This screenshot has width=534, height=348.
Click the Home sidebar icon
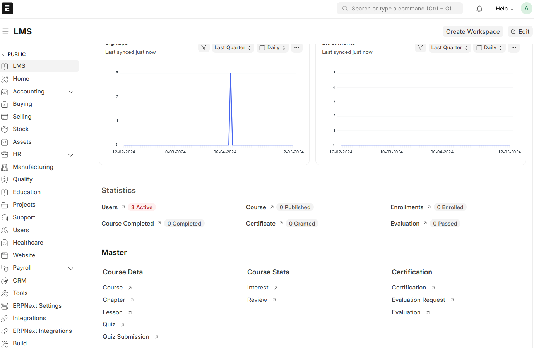point(5,79)
